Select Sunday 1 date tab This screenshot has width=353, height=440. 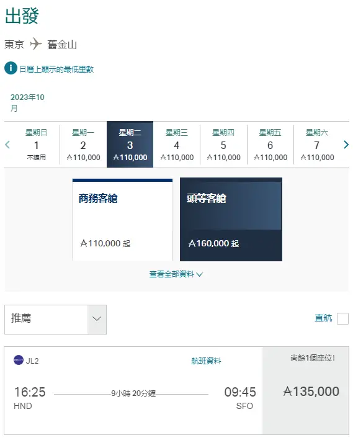pos(36,145)
